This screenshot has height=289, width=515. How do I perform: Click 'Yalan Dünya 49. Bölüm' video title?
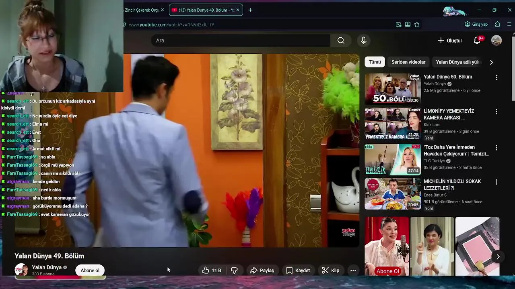click(49, 256)
